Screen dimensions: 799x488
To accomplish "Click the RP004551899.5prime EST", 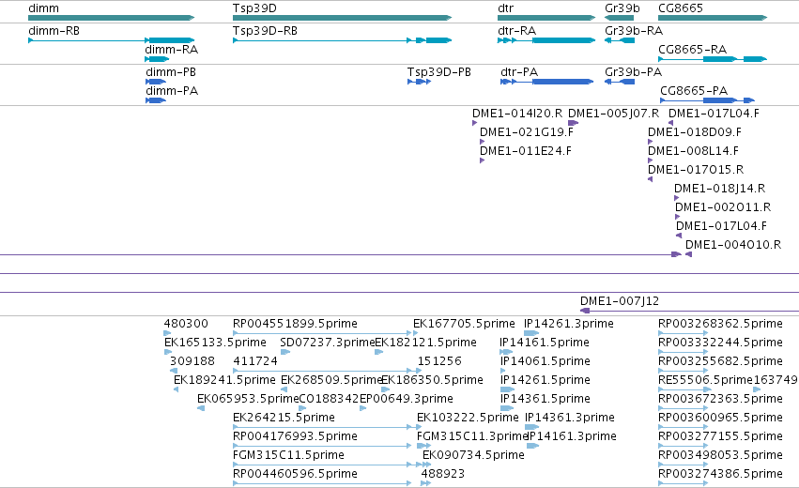I will pyautogui.click(x=322, y=333).
